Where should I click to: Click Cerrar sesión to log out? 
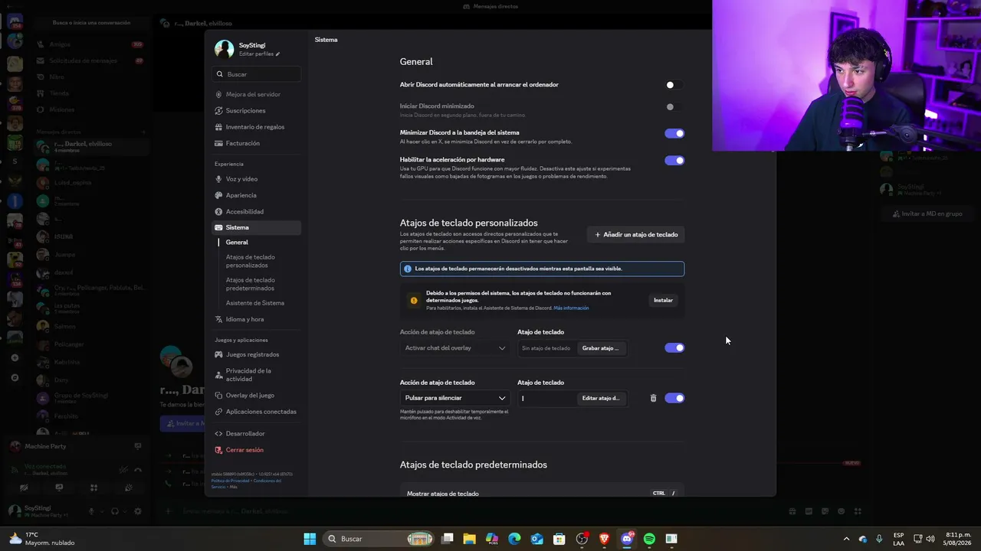click(x=256, y=450)
